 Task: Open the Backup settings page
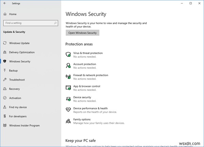coord(13,70)
